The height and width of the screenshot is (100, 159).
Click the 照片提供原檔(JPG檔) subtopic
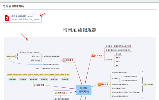coord(119,73)
